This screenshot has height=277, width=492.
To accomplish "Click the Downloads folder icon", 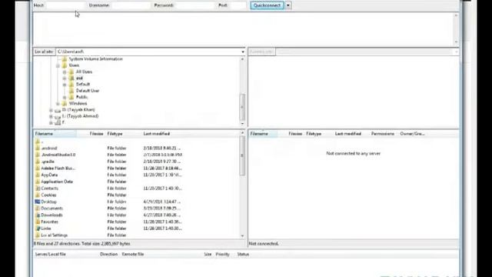I will 38,215.
